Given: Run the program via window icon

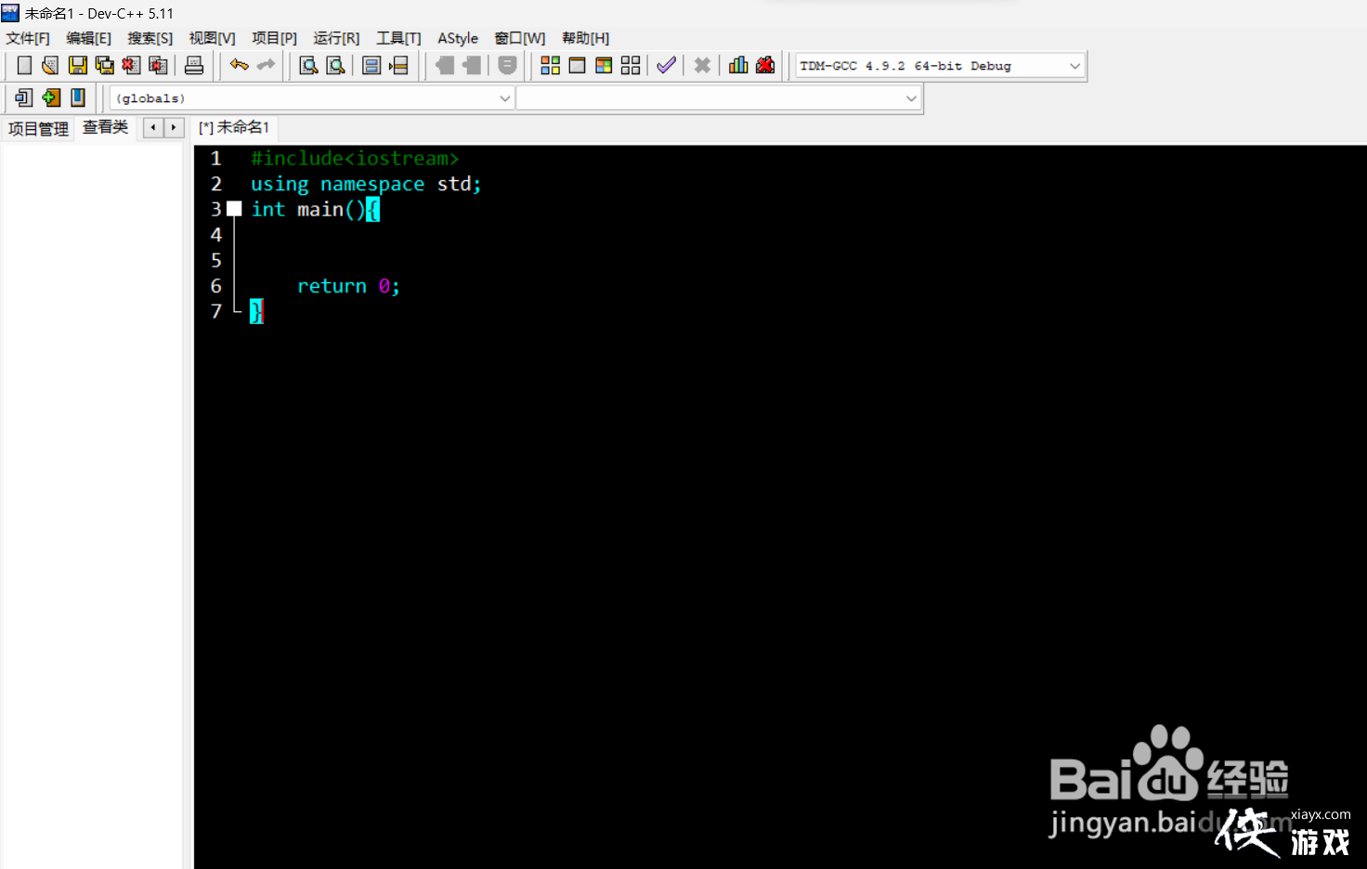Looking at the screenshot, I should (x=577, y=65).
